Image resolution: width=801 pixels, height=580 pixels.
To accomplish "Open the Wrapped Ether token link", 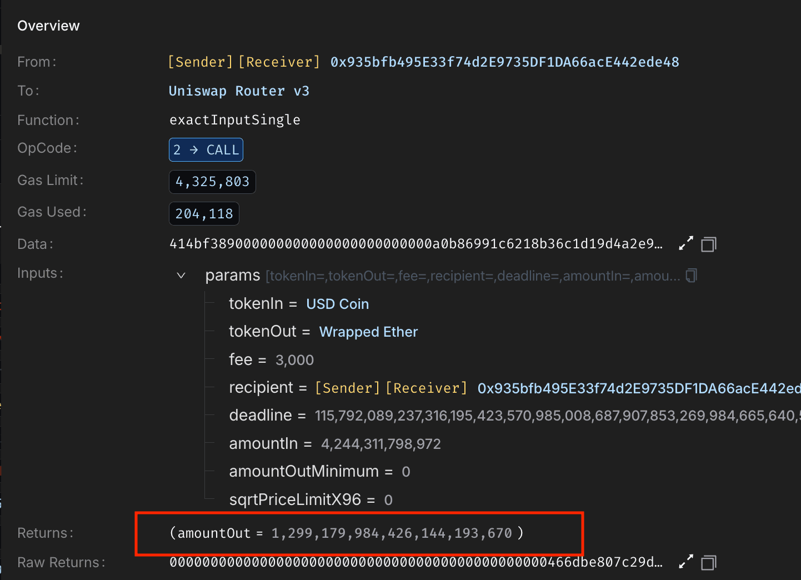I will coord(368,332).
